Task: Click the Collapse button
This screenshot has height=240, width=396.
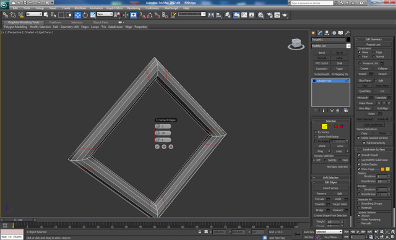Action: click(382, 69)
